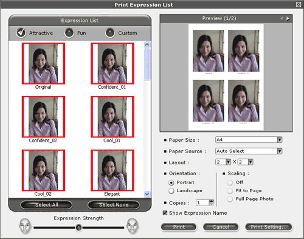Go to next preview page arrow
The width and height of the screenshot is (304, 239).
point(288,19)
